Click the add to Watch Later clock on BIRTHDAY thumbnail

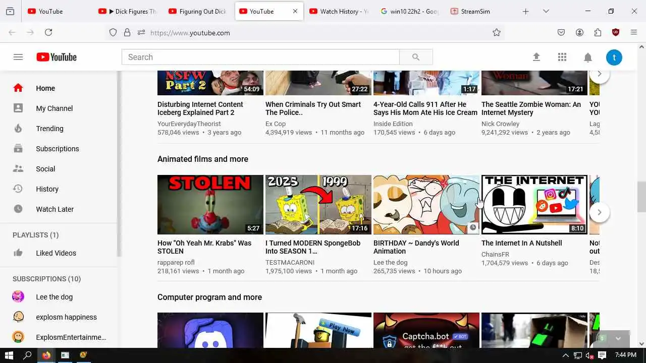(x=473, y=227)
